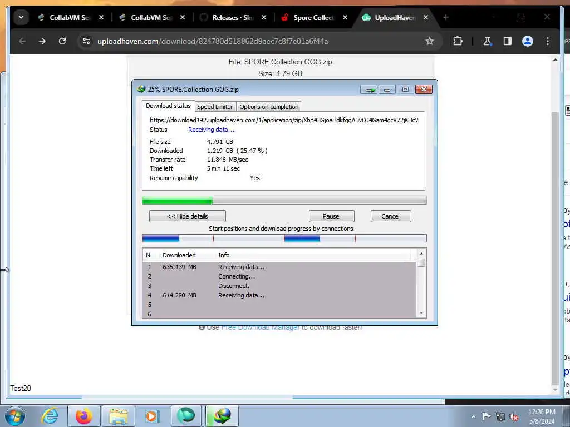Close the UploadHaven tab
This screenshot has width=570, height=427.
click(x=426, y=17)
